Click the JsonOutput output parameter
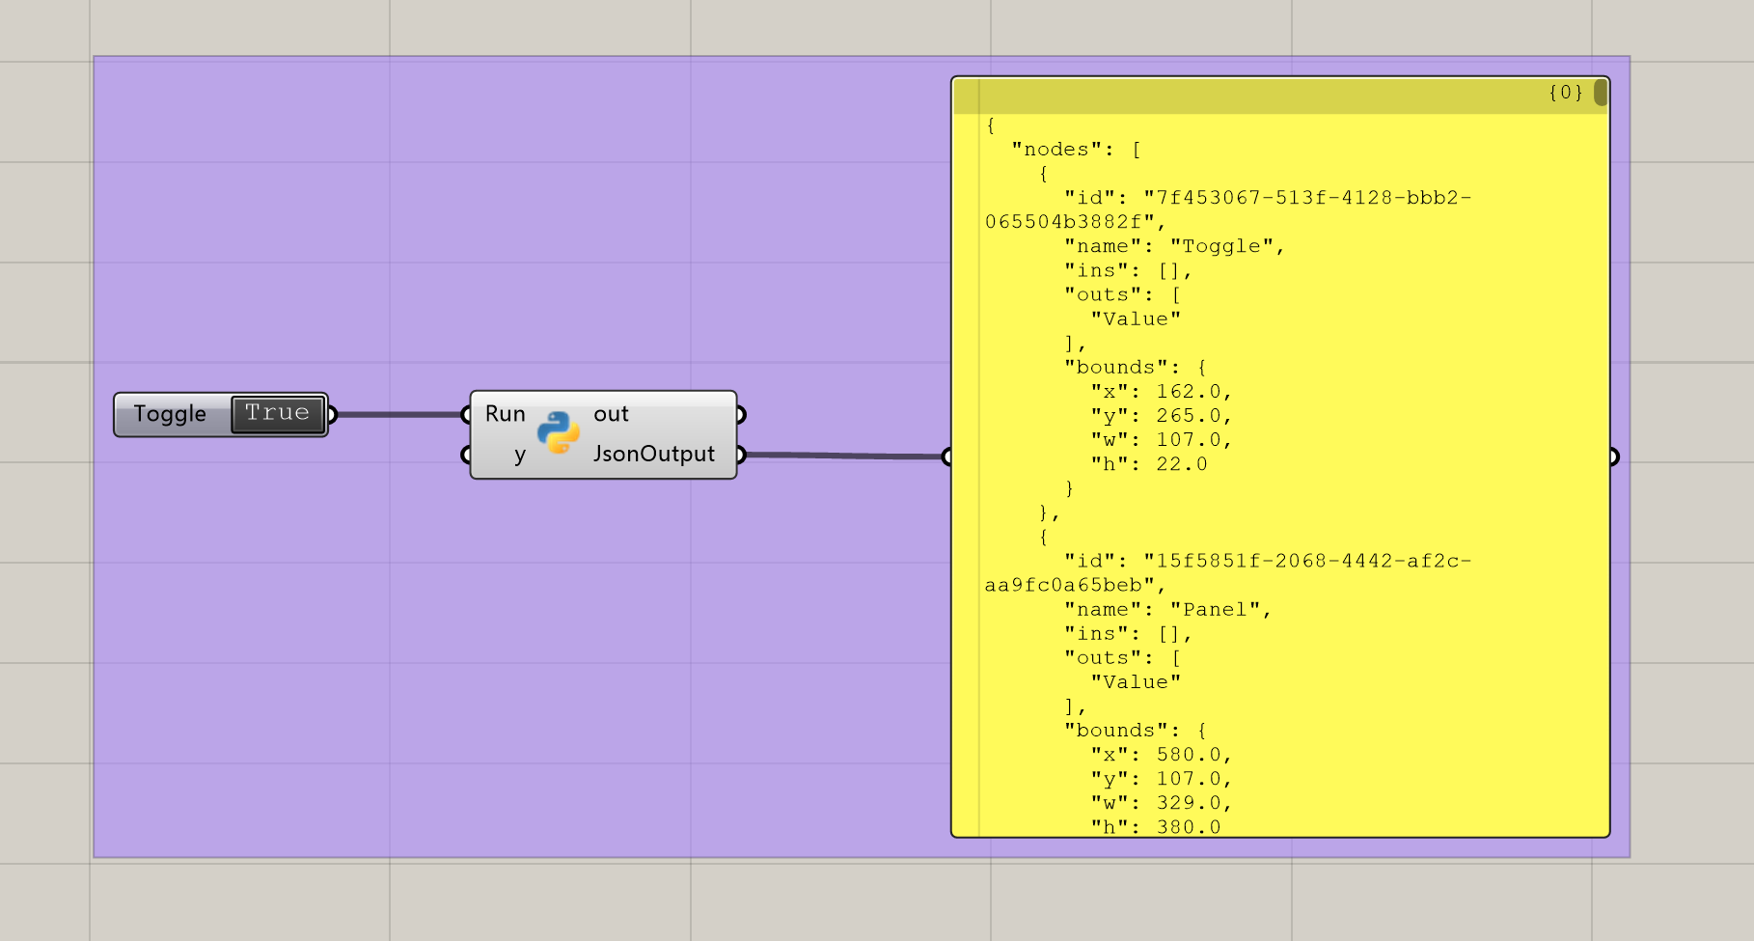Screen dimensions: 1754x941 [654, 454]
